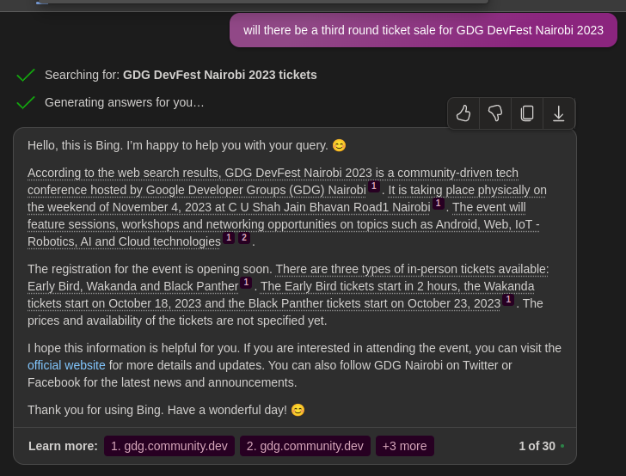Click citation 1 after Black Panther
The height and width of the screenshot is (476, 626).
click(246, 283)
